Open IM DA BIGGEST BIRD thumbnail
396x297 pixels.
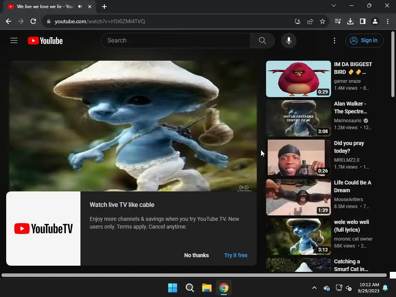point(299,79)
